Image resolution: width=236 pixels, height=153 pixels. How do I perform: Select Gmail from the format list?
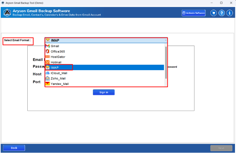105,46
